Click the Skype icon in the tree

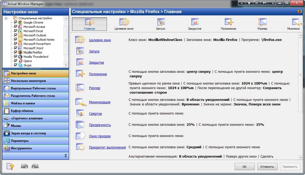pos(20,65)
